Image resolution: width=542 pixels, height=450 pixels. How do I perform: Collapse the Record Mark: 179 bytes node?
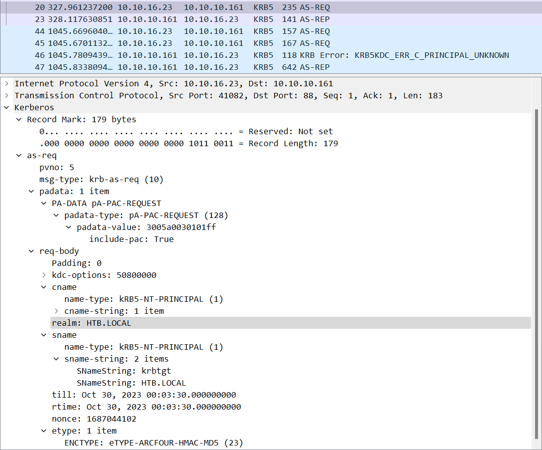(18, 120)
